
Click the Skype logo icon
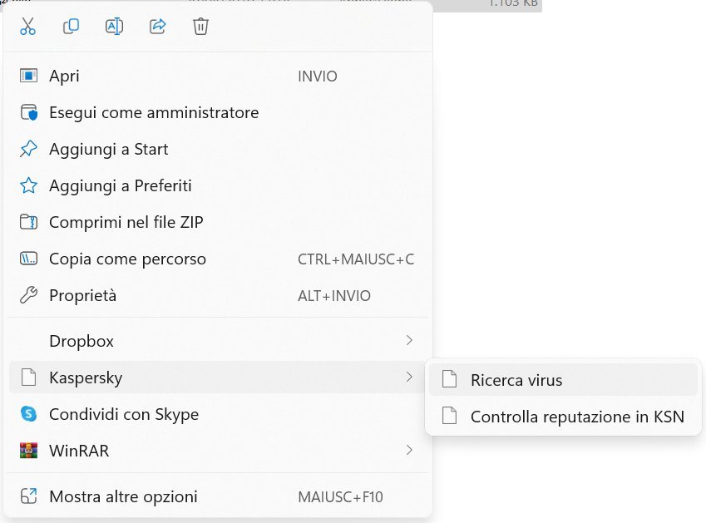pyautogui.click(x=28, y=414)
